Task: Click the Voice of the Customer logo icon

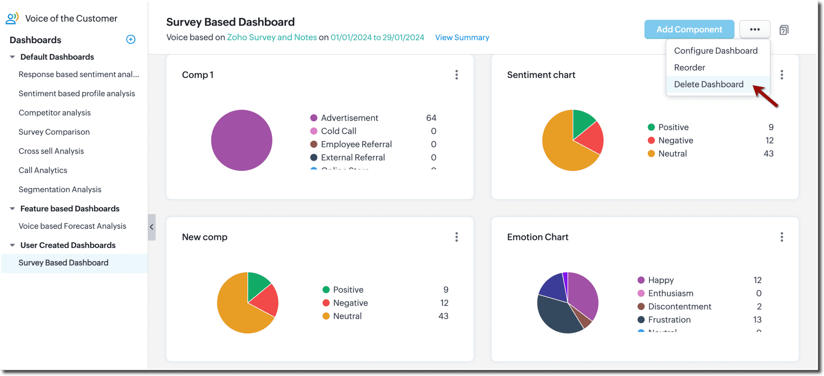Action: [12, 19]
